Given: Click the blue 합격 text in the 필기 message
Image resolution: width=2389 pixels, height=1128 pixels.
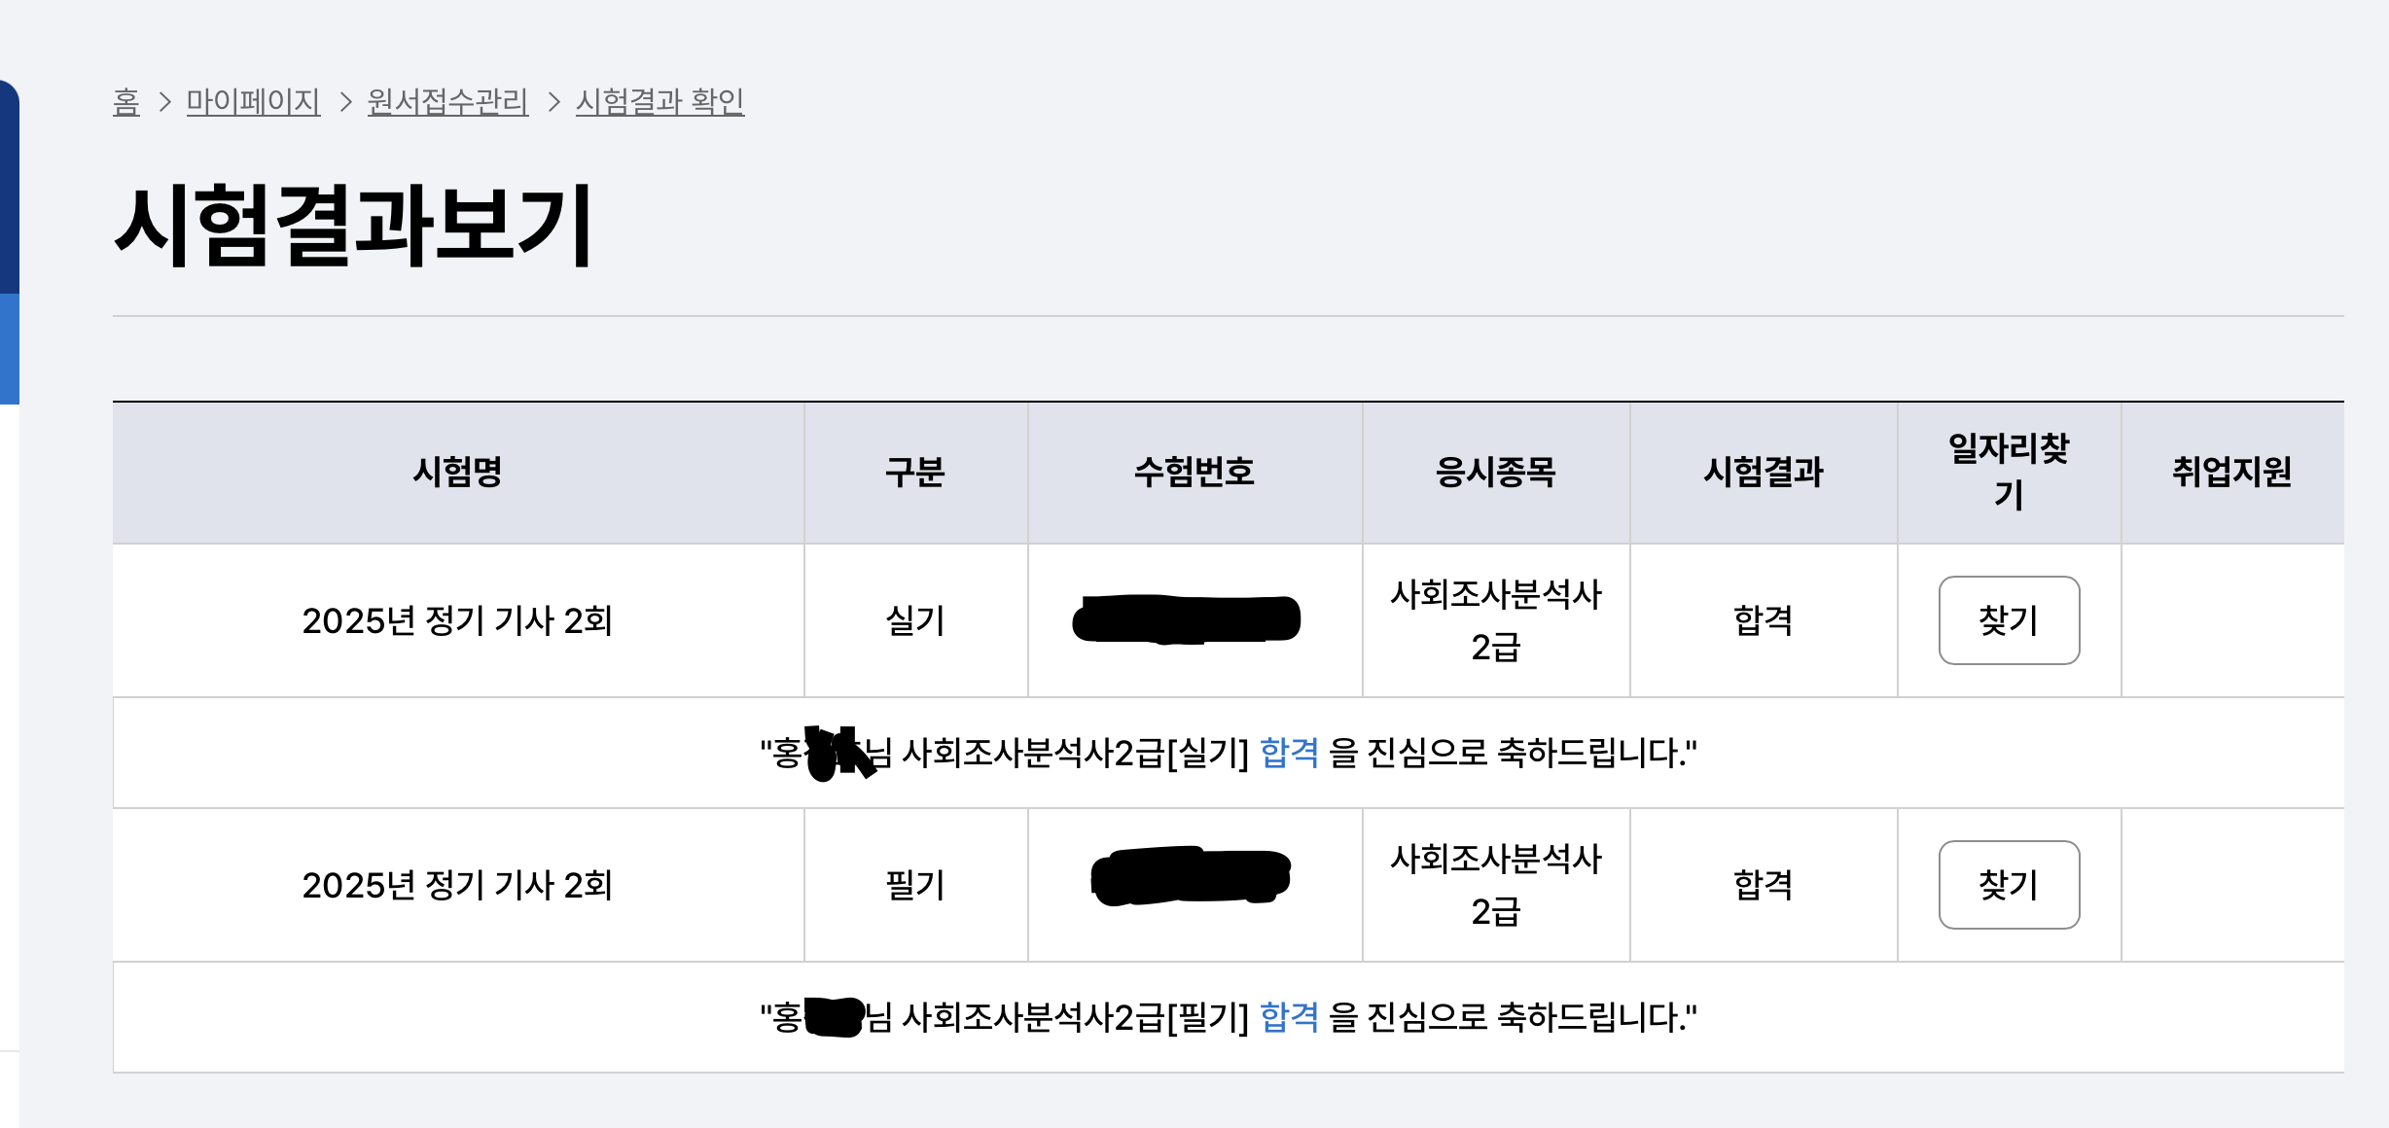Looking at the screenshot, I should [x=1289, y=1017].
